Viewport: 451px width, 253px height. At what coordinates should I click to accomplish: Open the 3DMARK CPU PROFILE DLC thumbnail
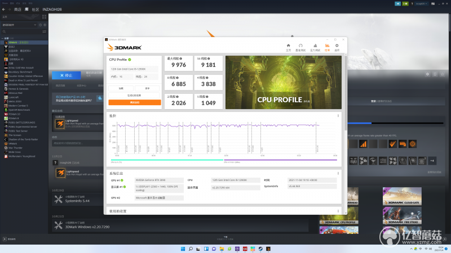339,216
